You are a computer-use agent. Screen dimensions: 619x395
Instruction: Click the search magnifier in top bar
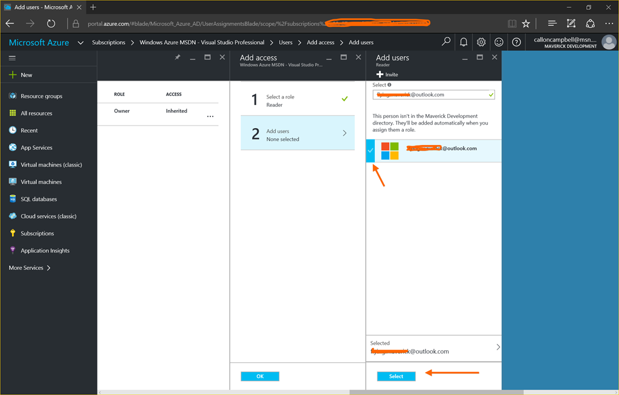coord(446,42)
